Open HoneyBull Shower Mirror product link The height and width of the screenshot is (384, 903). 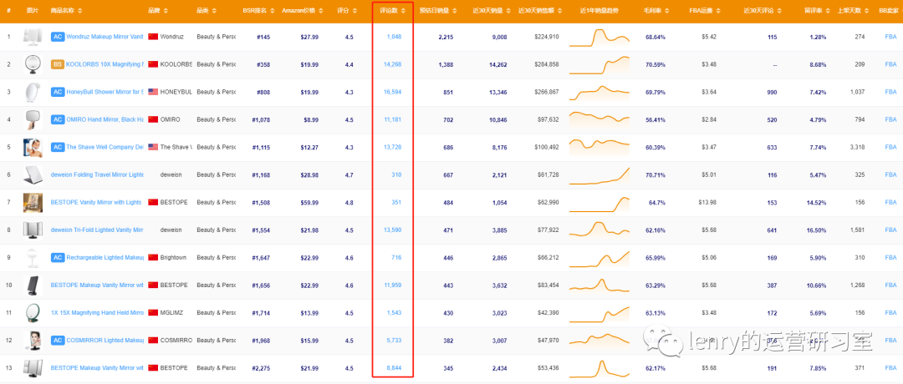[105, 92]
